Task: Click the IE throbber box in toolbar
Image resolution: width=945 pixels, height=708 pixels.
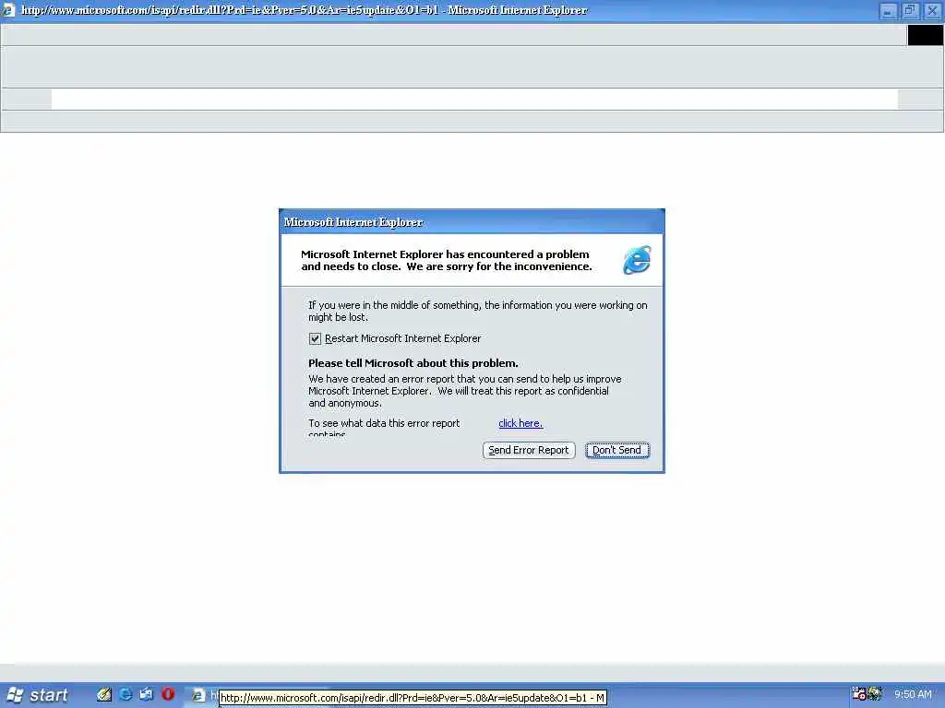Action: coord(925,36)
